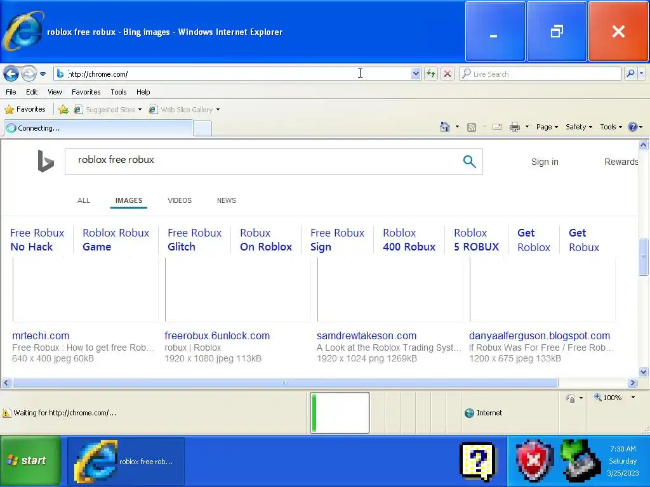Select the Connecting… browser tab
Image resolution: width=650 pixels, height=487 pixels.
[98, 128]
